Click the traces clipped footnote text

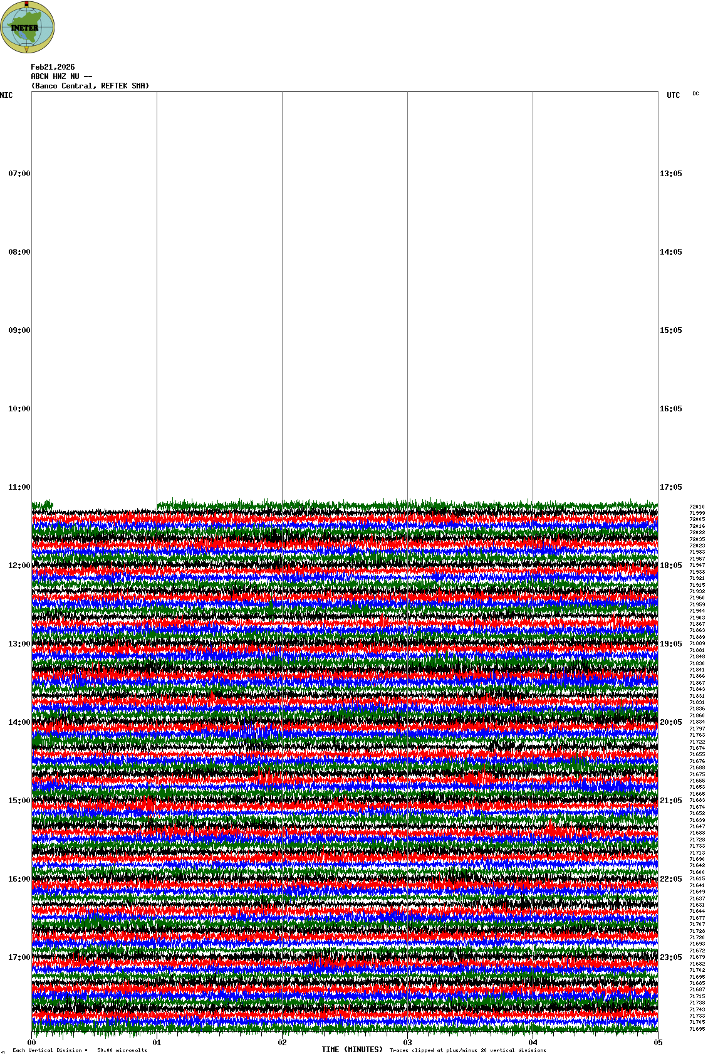click(x=467, y=1050)
